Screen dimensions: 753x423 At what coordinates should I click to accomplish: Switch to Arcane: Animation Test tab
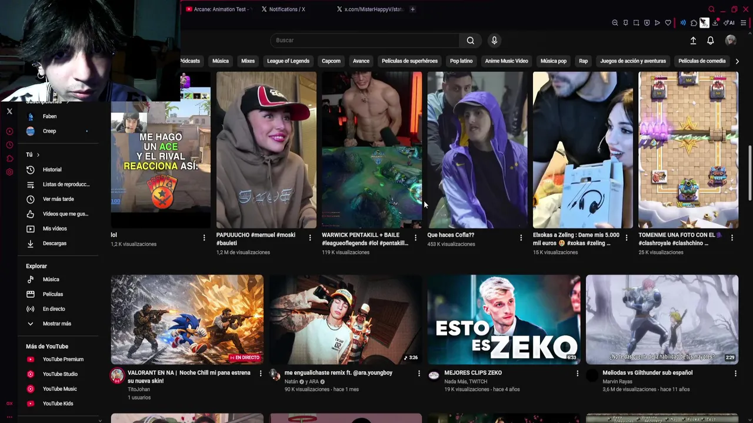tap(218, 9)
